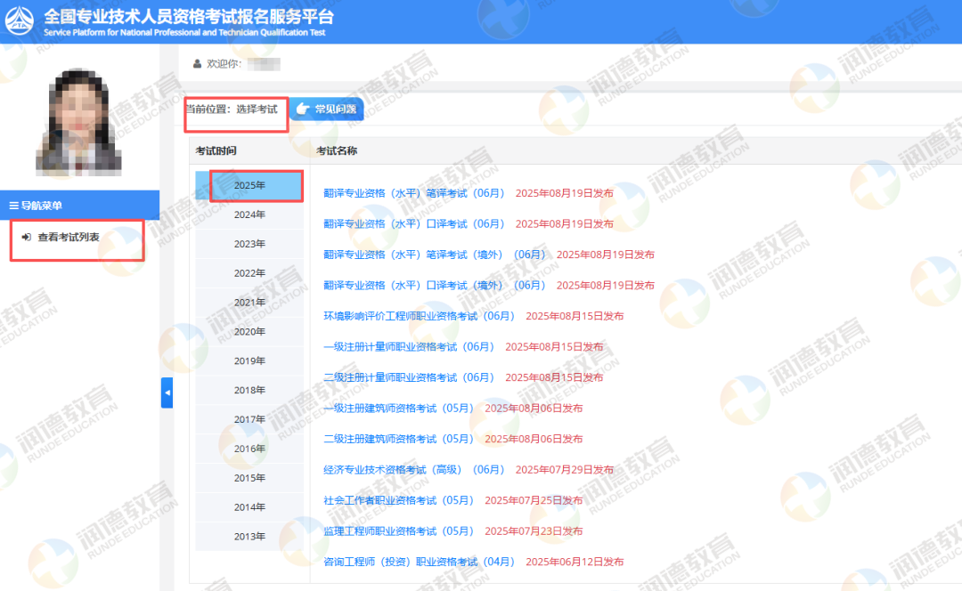The image size is (962, 591).
Task: Open 一级注册建筑师资格考试（05月） link
Action: 398,408
